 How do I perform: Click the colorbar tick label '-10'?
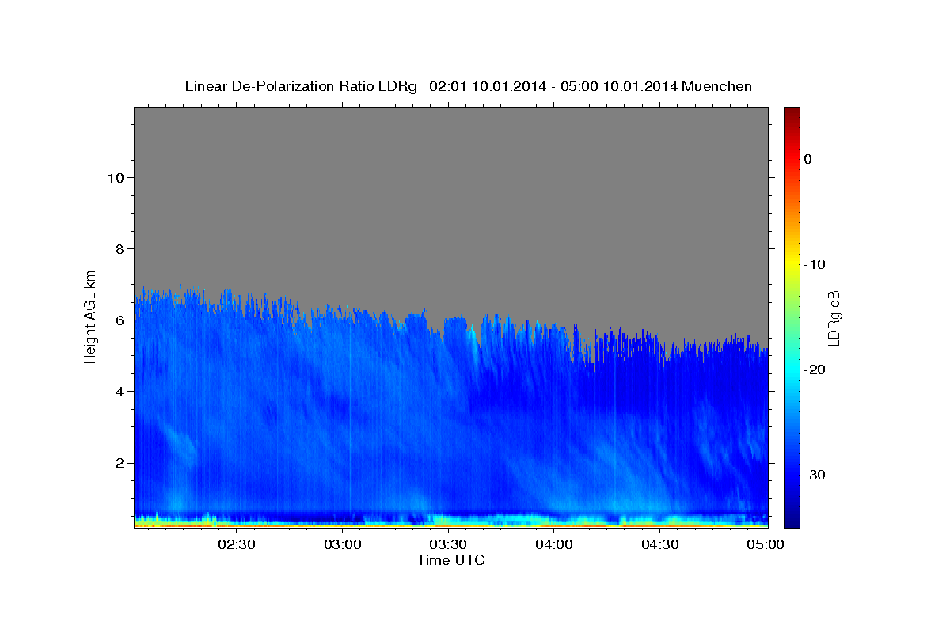click(x=815, y=264)
